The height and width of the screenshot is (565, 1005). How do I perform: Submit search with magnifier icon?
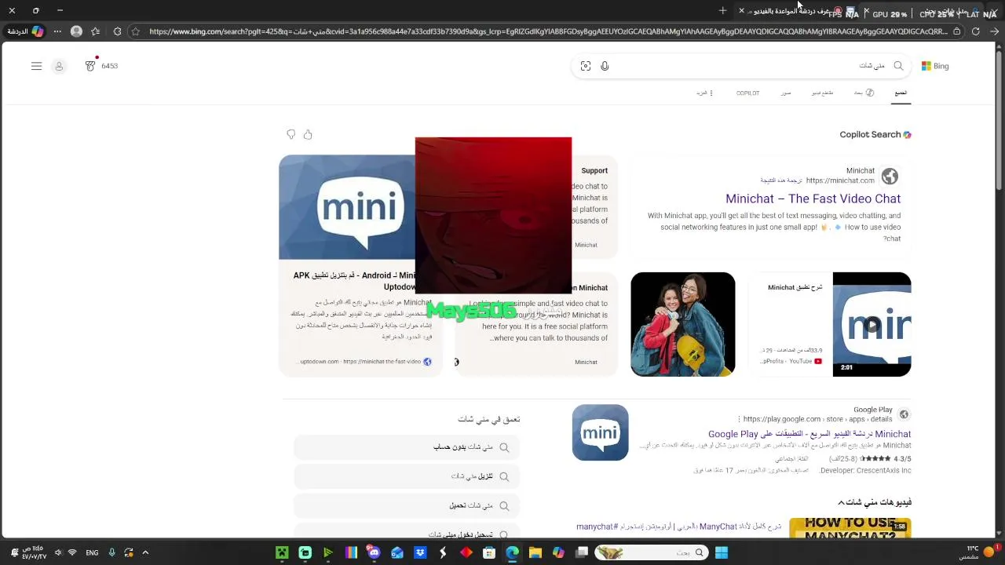click(898, 66)
